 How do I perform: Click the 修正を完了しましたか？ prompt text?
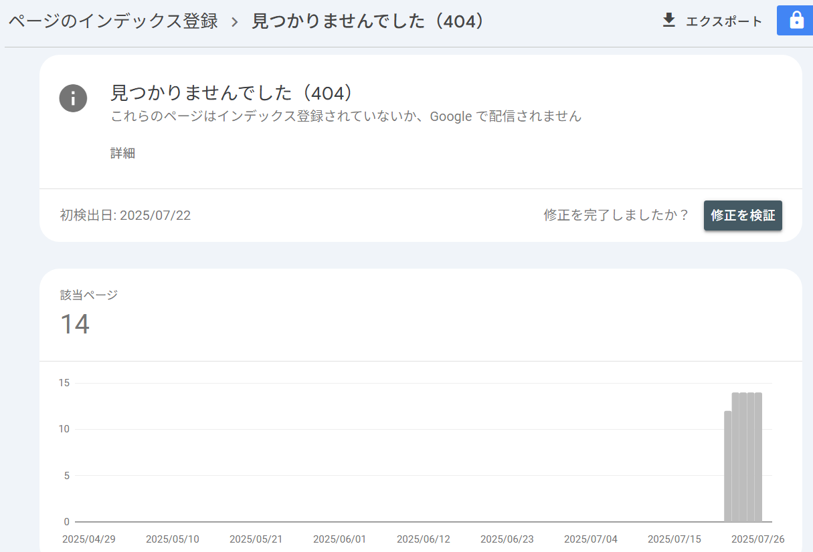point(616,215)
